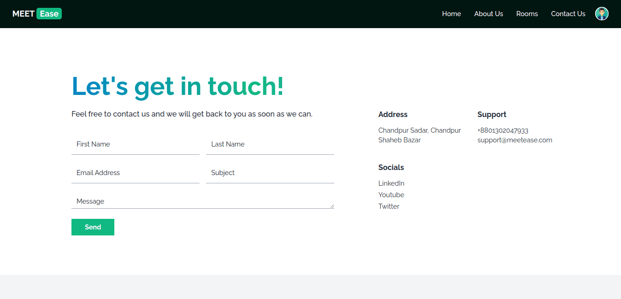Go to the Home page
621x299 pixels.
click(451, 14)
